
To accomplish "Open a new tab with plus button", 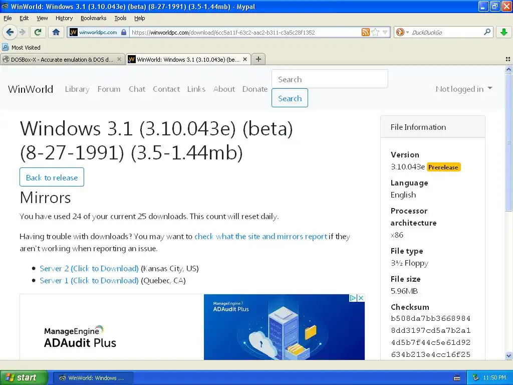I will pyautogui.click(x=259, y=59).
